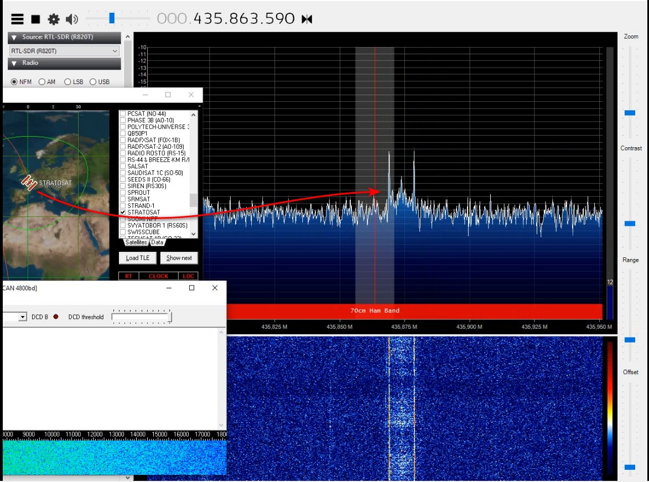Uncheck the STRATOSAT satellite checkbox
Viewport: 649px width, 482px height.
click(123, 213)
